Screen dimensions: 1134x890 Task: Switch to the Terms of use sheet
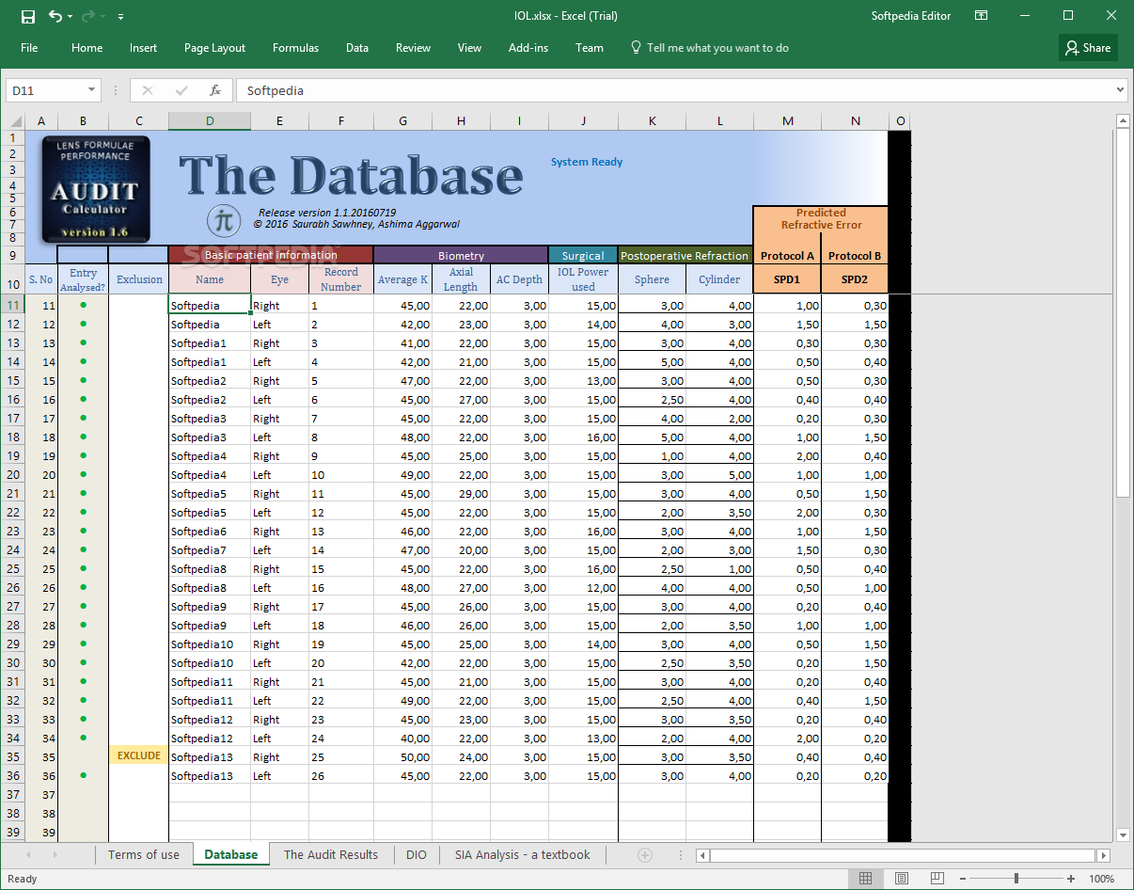[144, 854]
